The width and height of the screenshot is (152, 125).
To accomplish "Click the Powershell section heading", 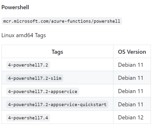I will (15, 7).
